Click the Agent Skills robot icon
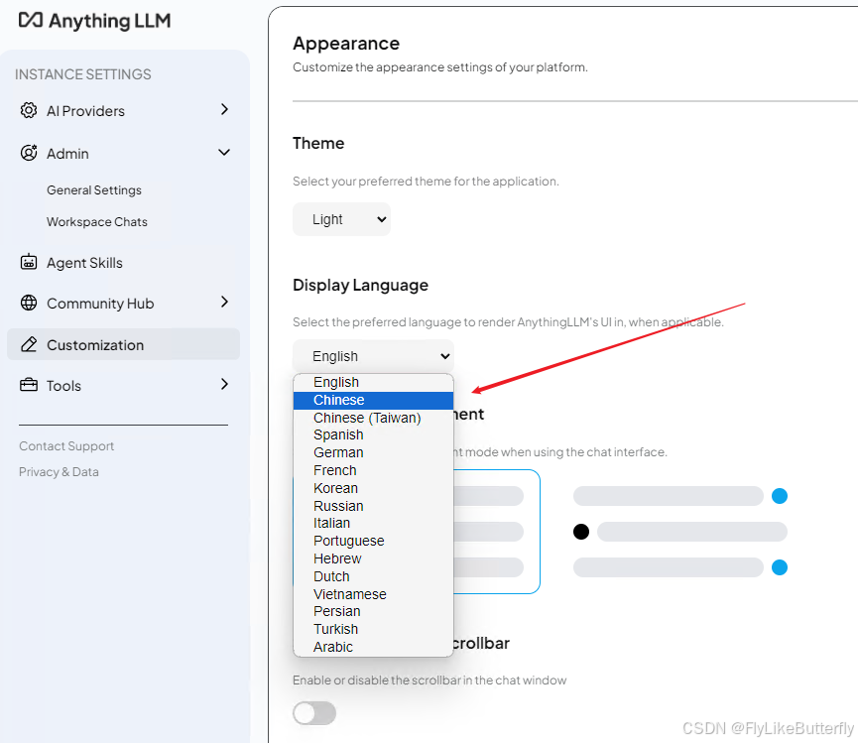Viewport: 858px width, 743px height. click(29, 262)
